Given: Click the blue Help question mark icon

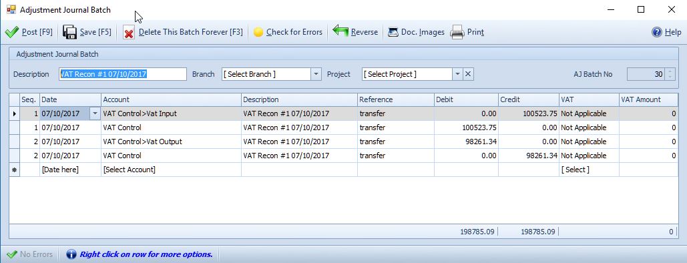Looking at the screenshot, I should [656, 32].
